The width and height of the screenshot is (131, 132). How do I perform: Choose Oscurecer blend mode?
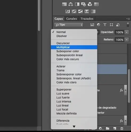(74, 43)
